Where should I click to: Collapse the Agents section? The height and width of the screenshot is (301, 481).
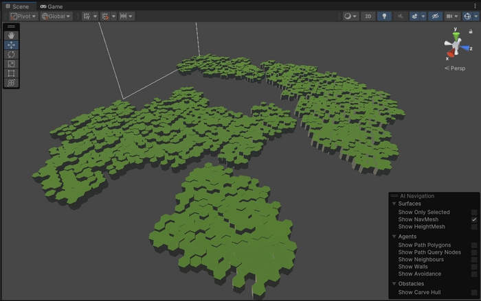point(394,237)
